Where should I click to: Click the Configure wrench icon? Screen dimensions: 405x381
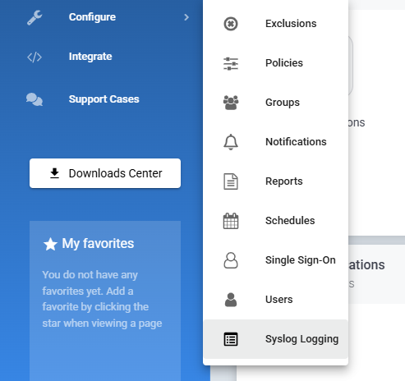[35, 17]
